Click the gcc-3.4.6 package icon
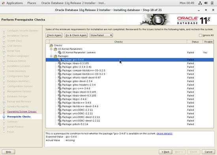The height and width of the screenshot is (155, 217). [x=60, y=60]
